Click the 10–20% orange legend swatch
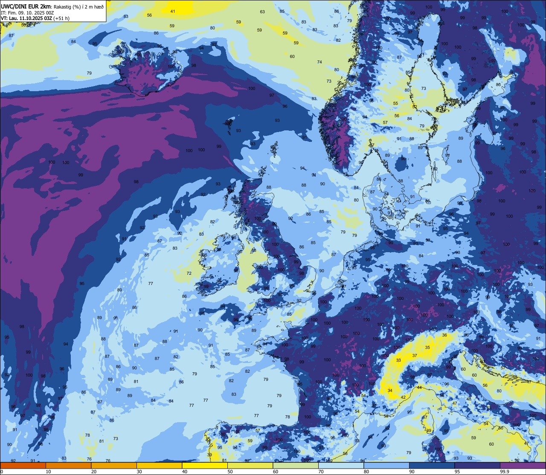Image resolution: width=546 pixels, height=475 pixels. 68,465
